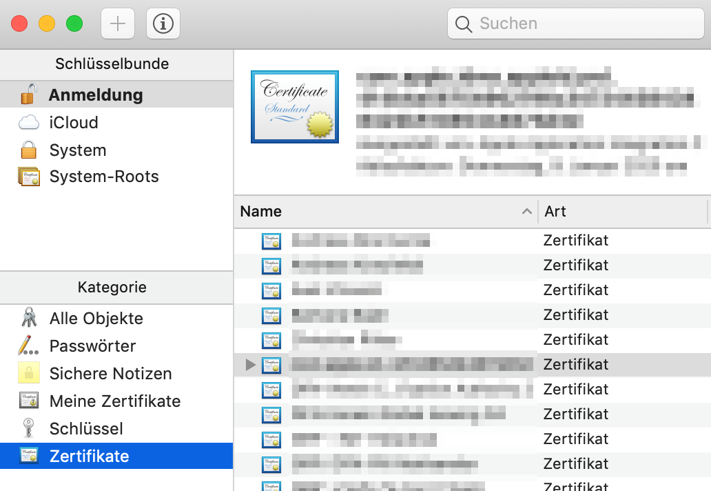Screen dimensions: 711x491
Task: Select the Schlüssel category
Action: click(x=85, y=429)
